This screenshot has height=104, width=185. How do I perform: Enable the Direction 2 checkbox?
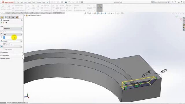point(1,52)
